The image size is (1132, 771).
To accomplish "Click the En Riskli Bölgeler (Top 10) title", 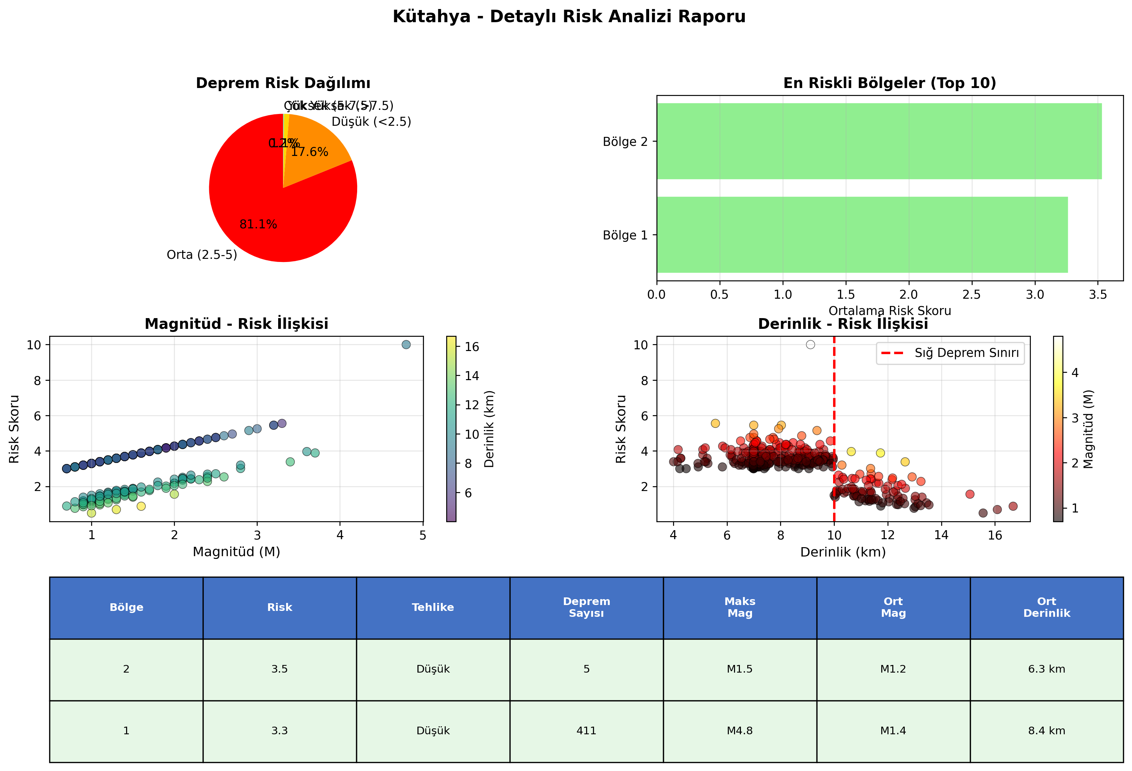I will 890,83.
